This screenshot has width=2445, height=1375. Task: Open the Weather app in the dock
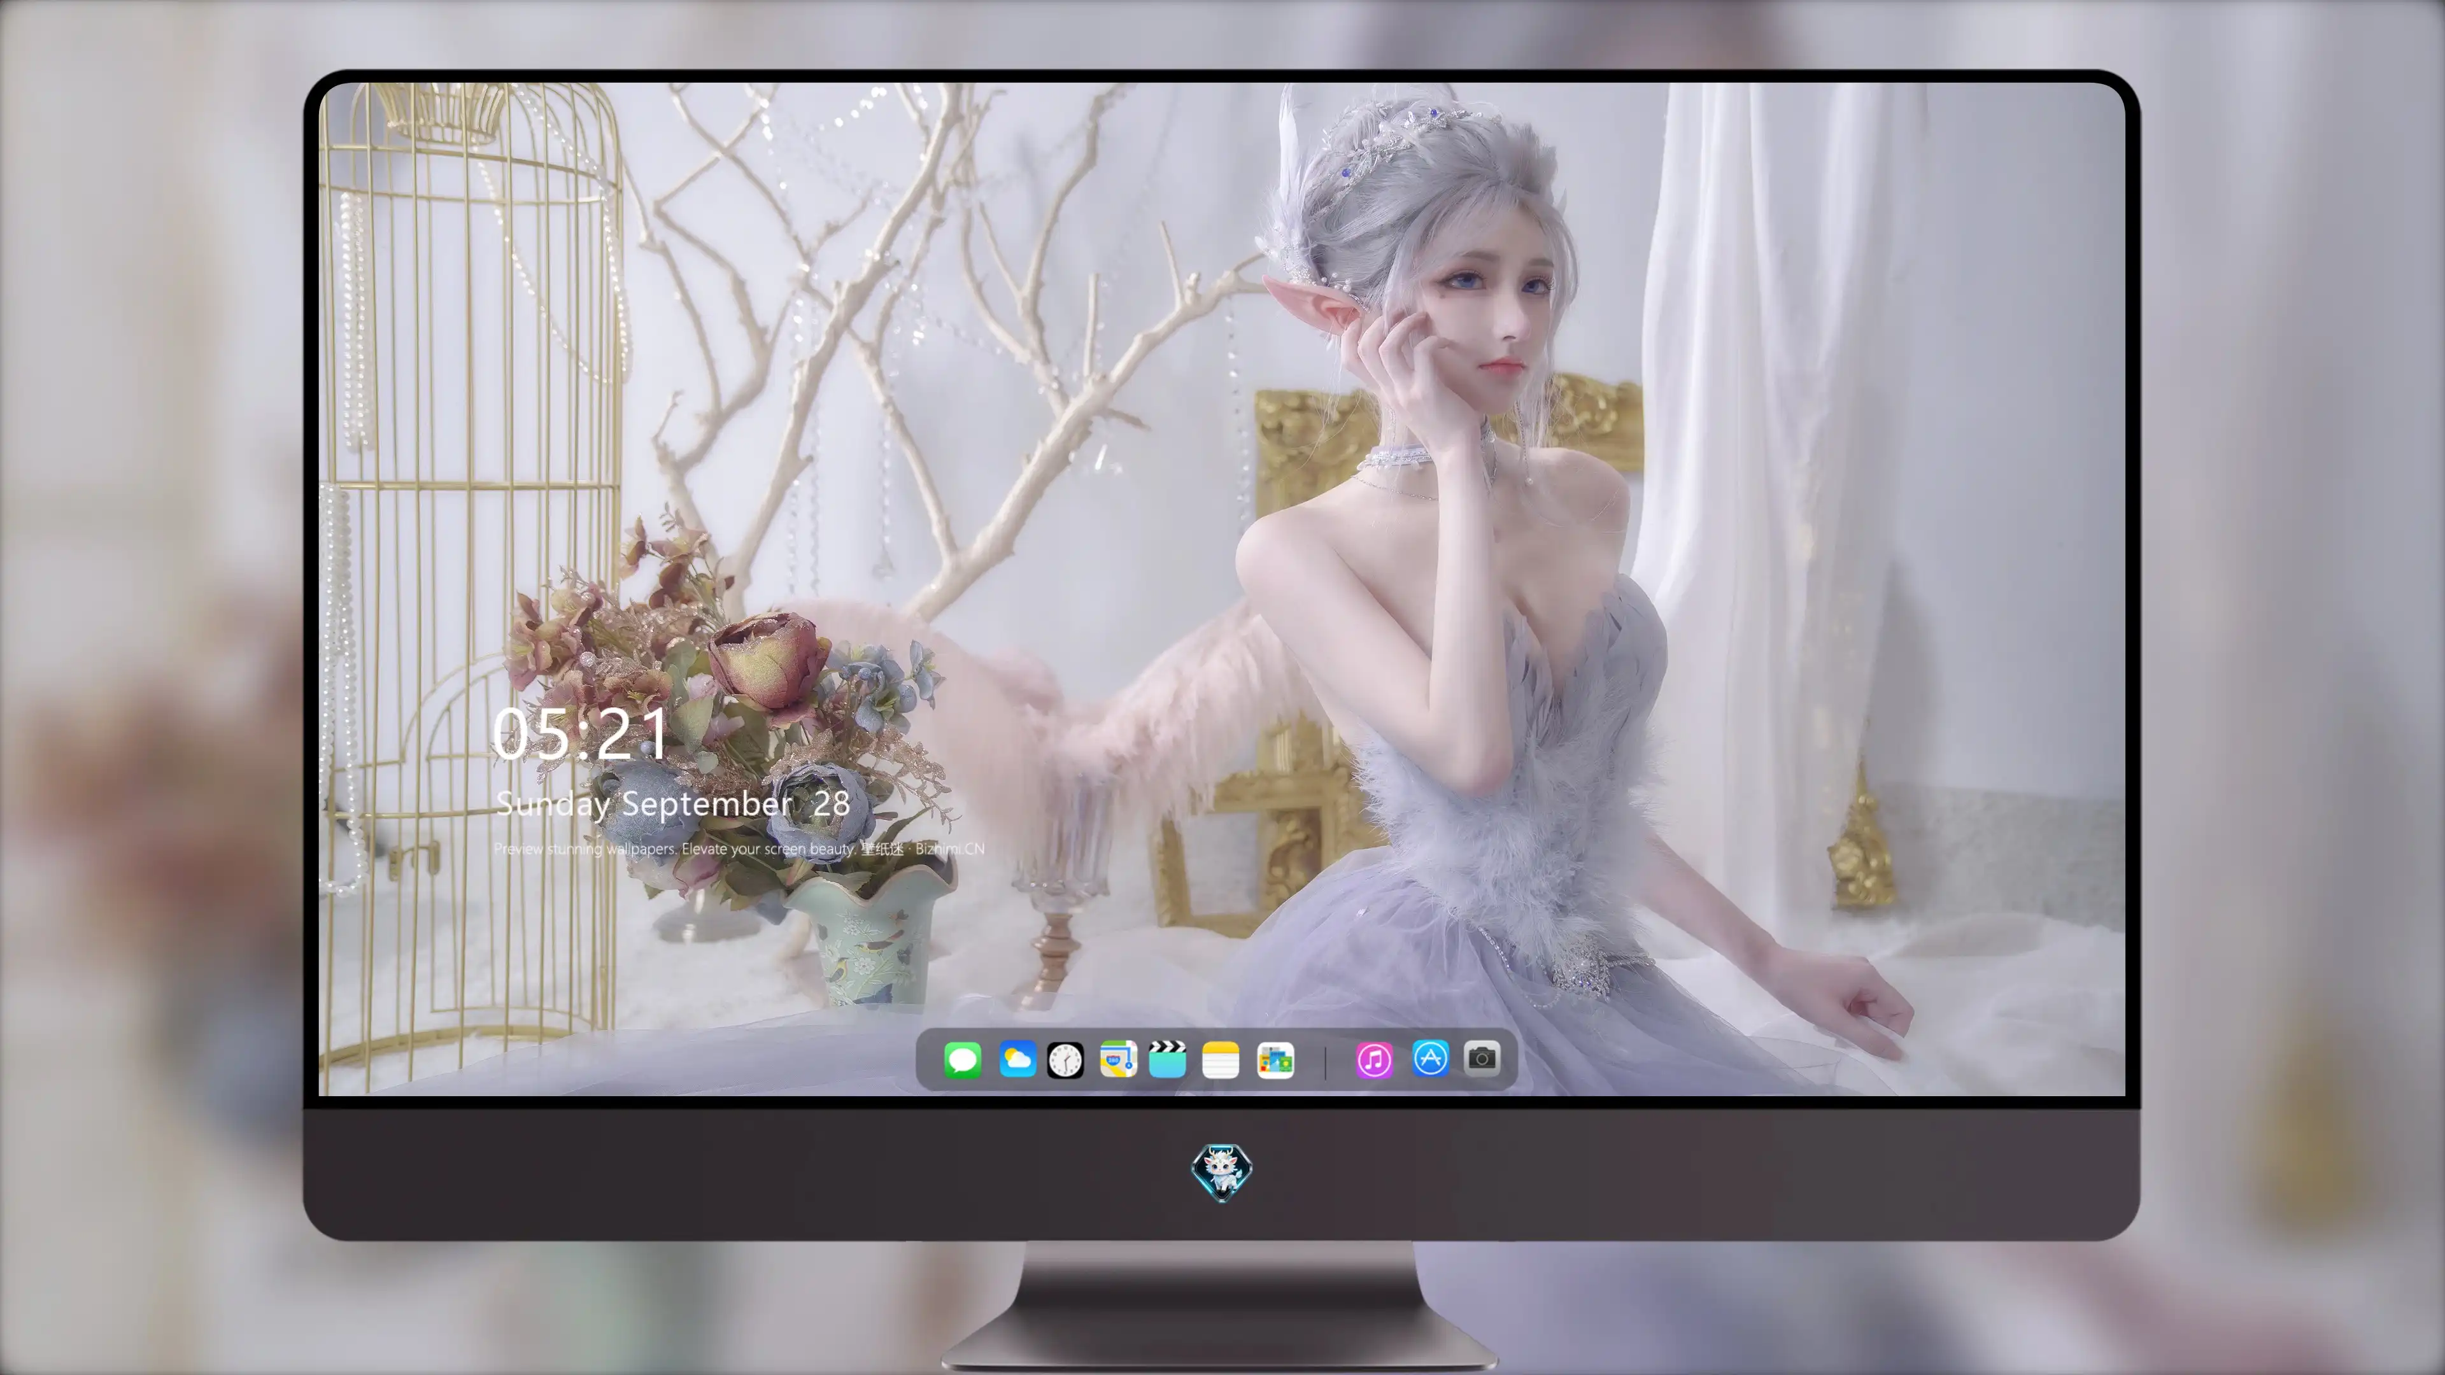pos(1017,1059)
